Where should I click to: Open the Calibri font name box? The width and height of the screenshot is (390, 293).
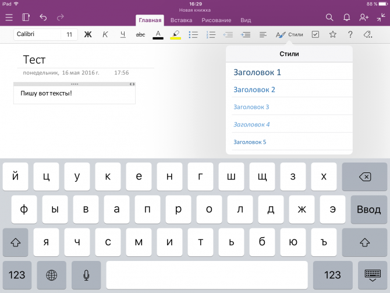[37, 34]
